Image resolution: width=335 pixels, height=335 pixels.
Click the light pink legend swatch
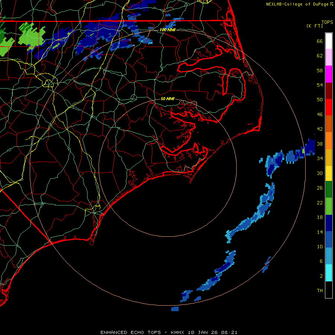[329, 57]
